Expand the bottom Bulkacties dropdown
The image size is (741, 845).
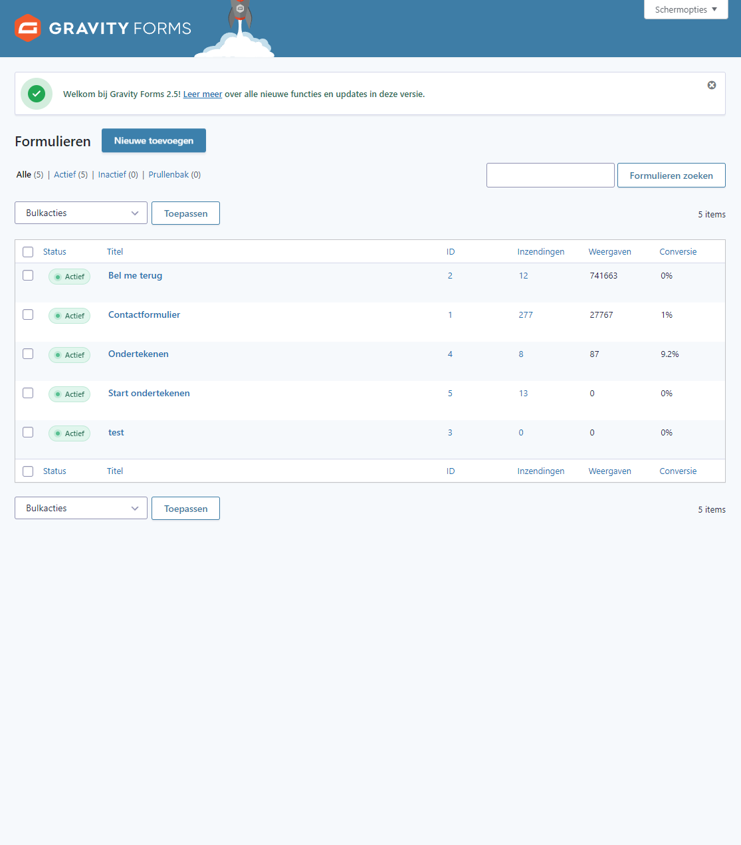(81, 509)
